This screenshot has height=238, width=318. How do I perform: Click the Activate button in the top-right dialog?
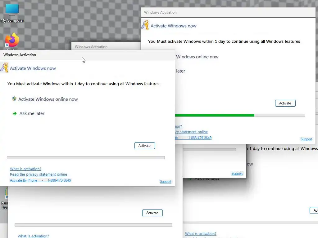click(x=285, y=103)
